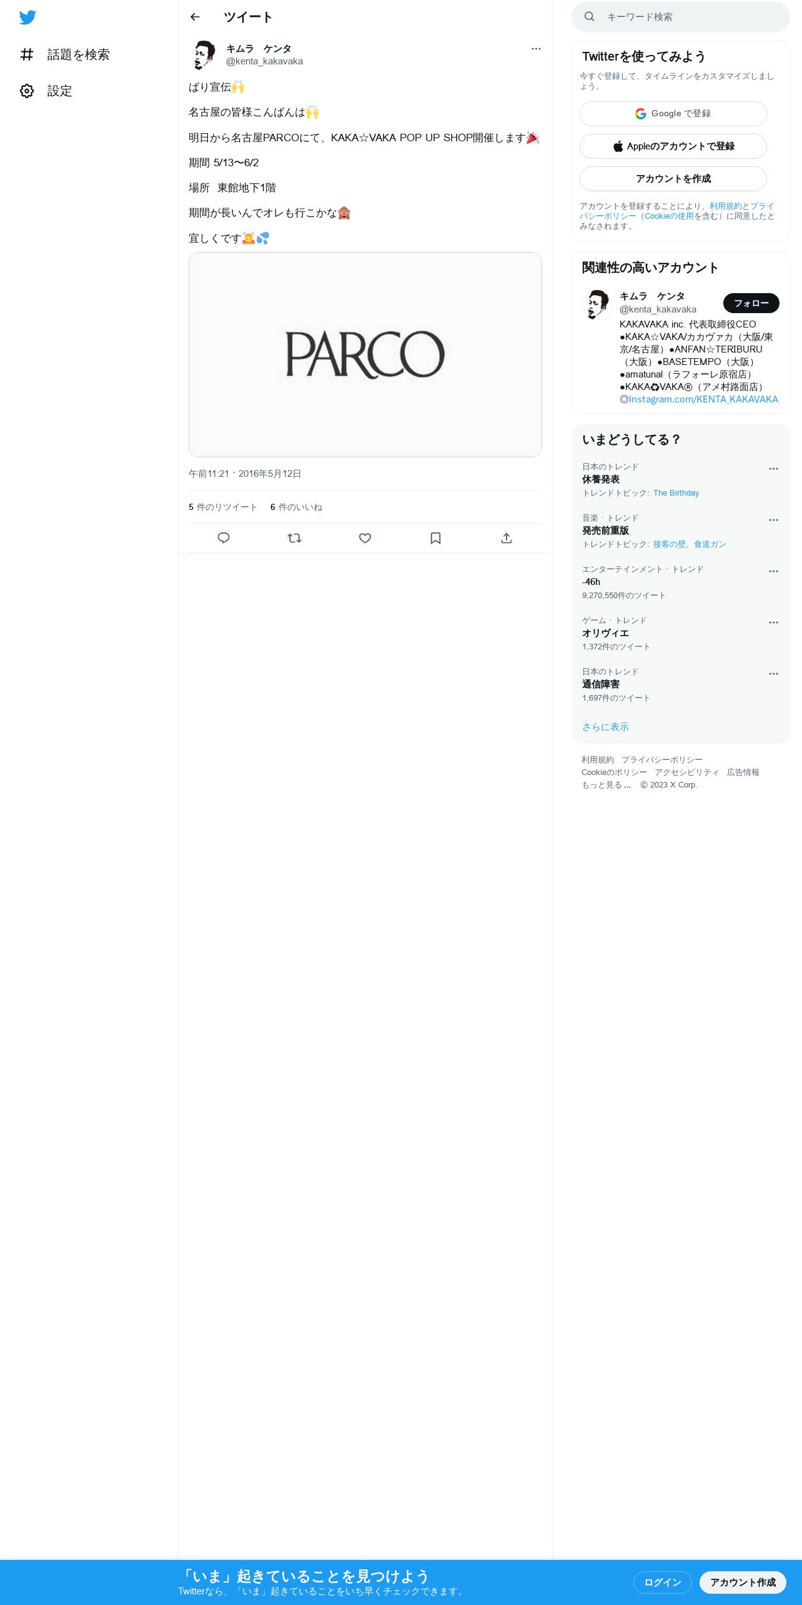Image resolution: width=802 pixels, height=1605 pixels.
Task: Sign up with Appleのアカウントで登録
Action: (673, 146)
